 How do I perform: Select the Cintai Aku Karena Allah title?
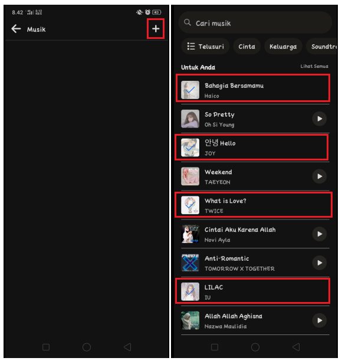240,229
